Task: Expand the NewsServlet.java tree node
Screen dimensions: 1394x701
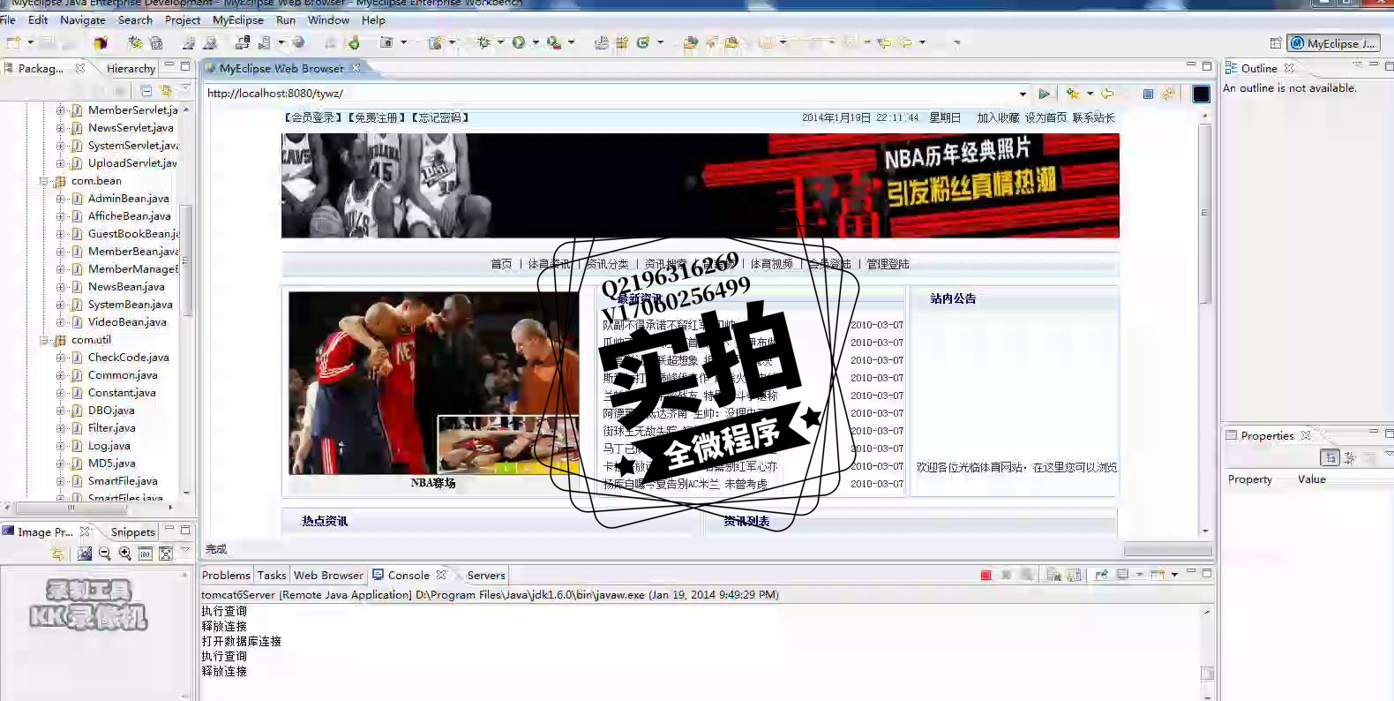Action: pyautogui.click(x=60, y=128)
